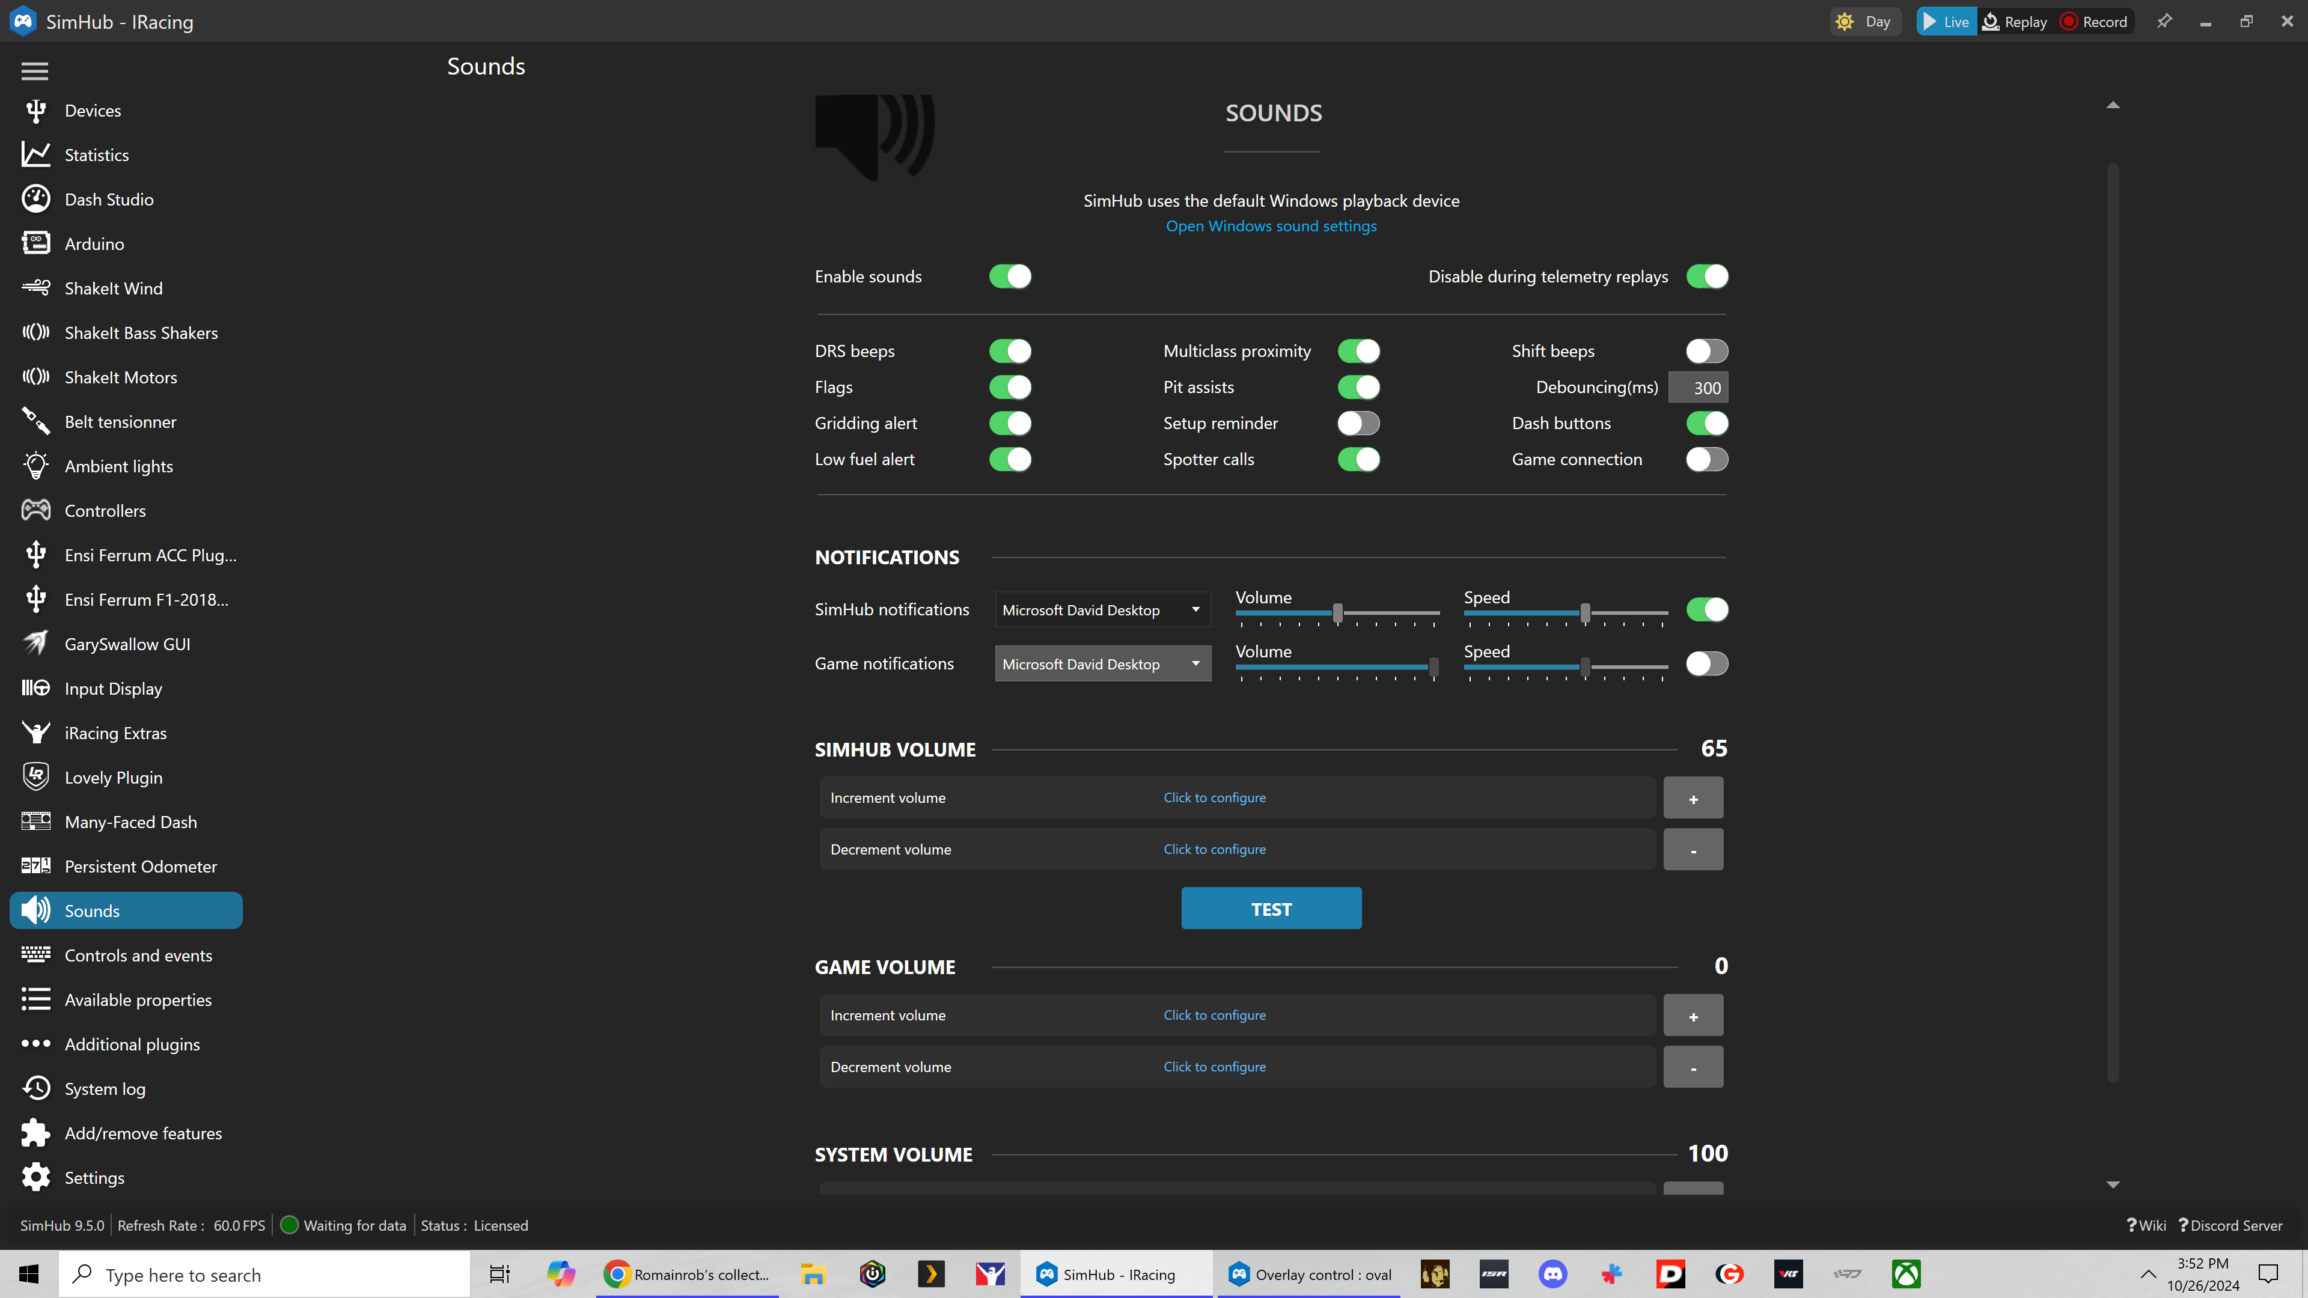Open the Wiki help link
The height and width of the screenshot is (1298, 2308).
click(2146, 1225)
